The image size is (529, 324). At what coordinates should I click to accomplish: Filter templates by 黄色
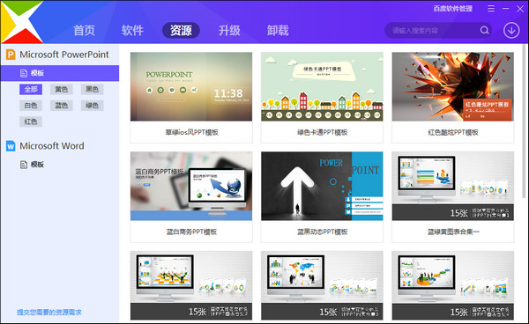pyautogui.click(x=62, y=89)
